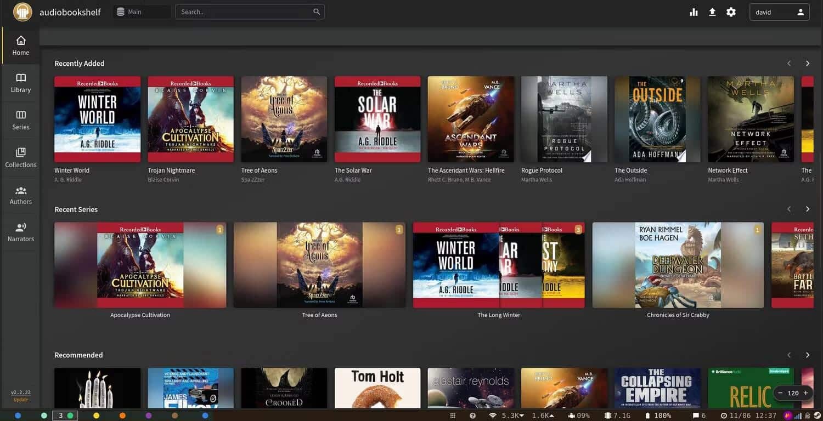Open the Authors page in sidebar
823x421 pixels.
20,195
